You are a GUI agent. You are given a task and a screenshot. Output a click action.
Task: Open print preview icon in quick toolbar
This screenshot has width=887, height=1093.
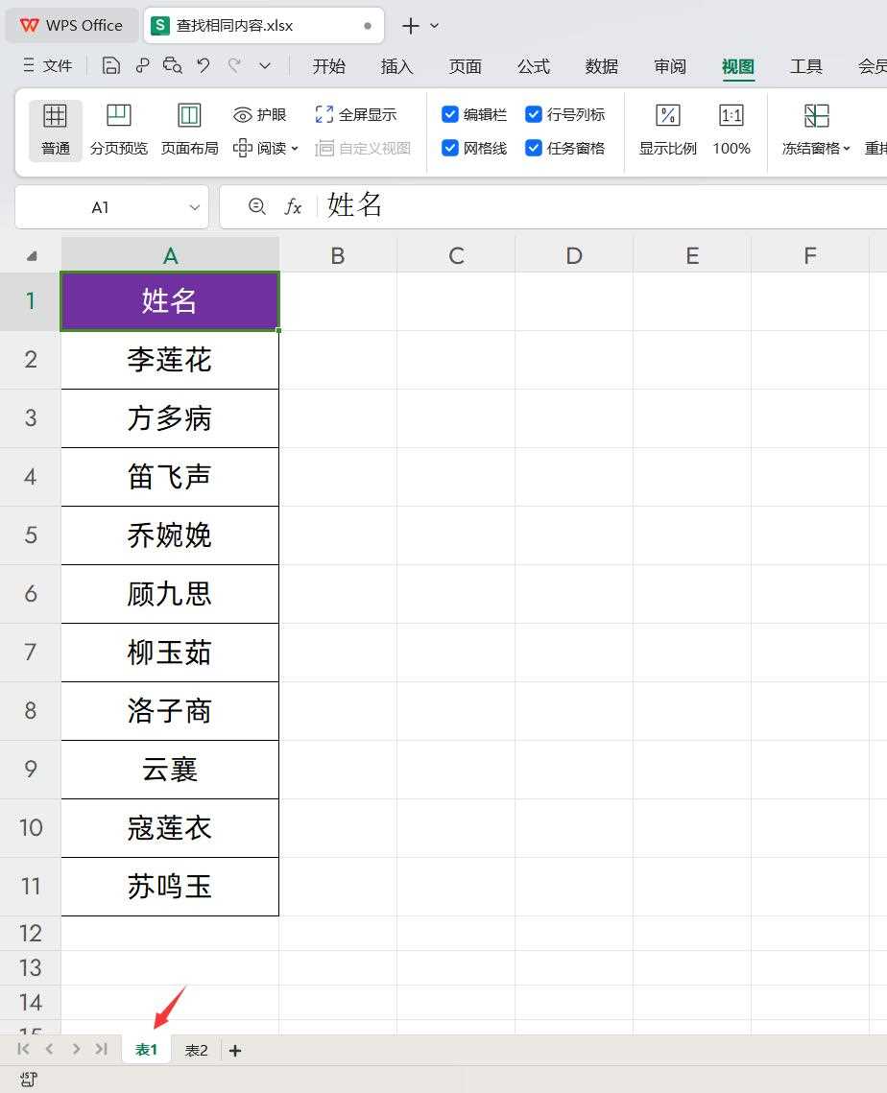[x=172, y=65]
